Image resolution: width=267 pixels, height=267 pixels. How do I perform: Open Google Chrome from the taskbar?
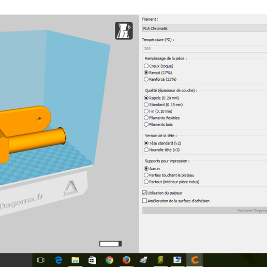109,260
